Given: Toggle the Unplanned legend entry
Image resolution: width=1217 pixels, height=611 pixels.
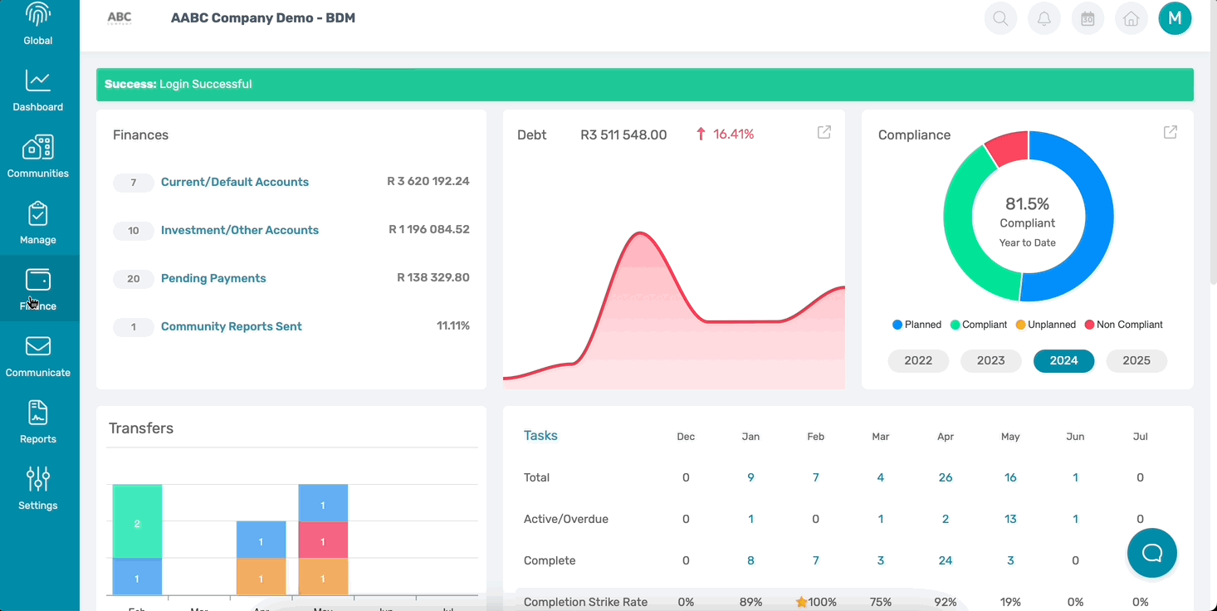Looking at the screenshot, I should pyautogui.click(x=1045, y=325).
